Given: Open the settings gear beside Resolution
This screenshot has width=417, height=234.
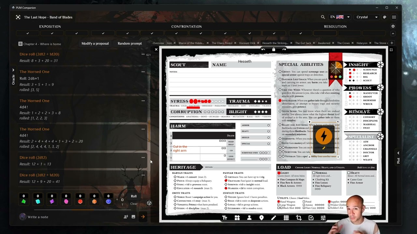Looking at the screenshot, I should (393, 26).
